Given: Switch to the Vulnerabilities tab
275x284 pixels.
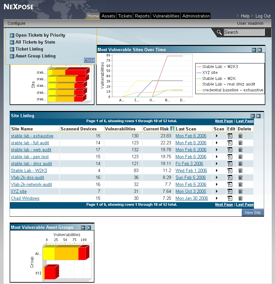Looking at the screenshot, I should click(x=166, y=16).
